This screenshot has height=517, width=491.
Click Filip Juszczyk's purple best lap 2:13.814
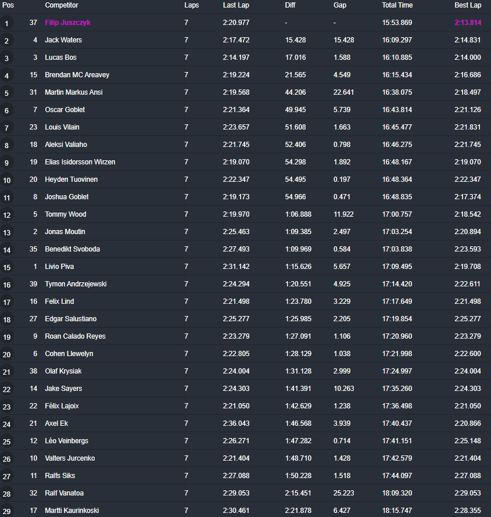point(468,23)
